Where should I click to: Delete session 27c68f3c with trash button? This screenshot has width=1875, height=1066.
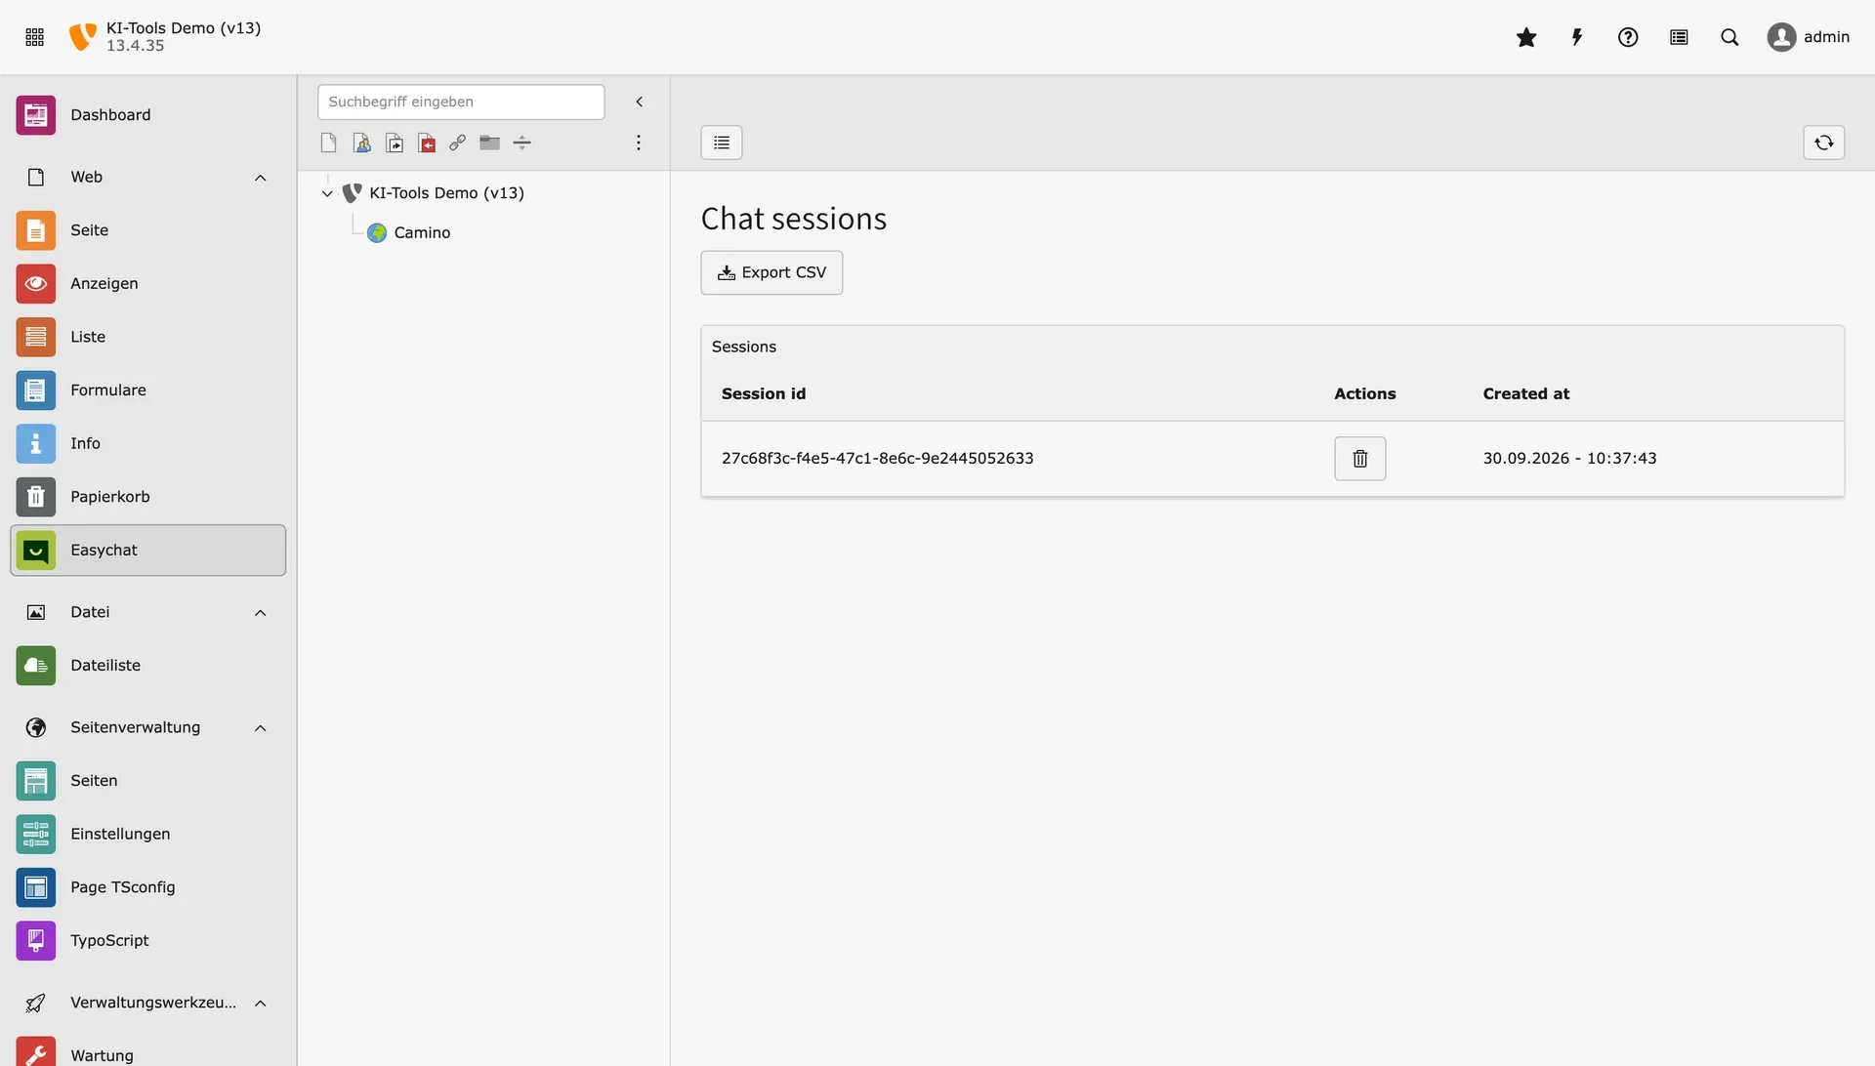pos(1360,459)
